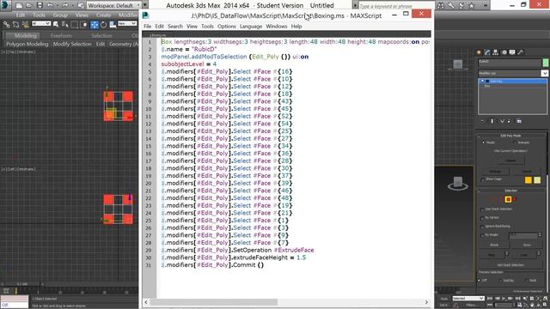The image size is (550, 309).
Task: Click the Open File icon in 3ds Max
Action: [29, 5]
